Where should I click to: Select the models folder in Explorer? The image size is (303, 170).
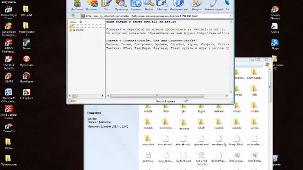click(x=148, y=124)
